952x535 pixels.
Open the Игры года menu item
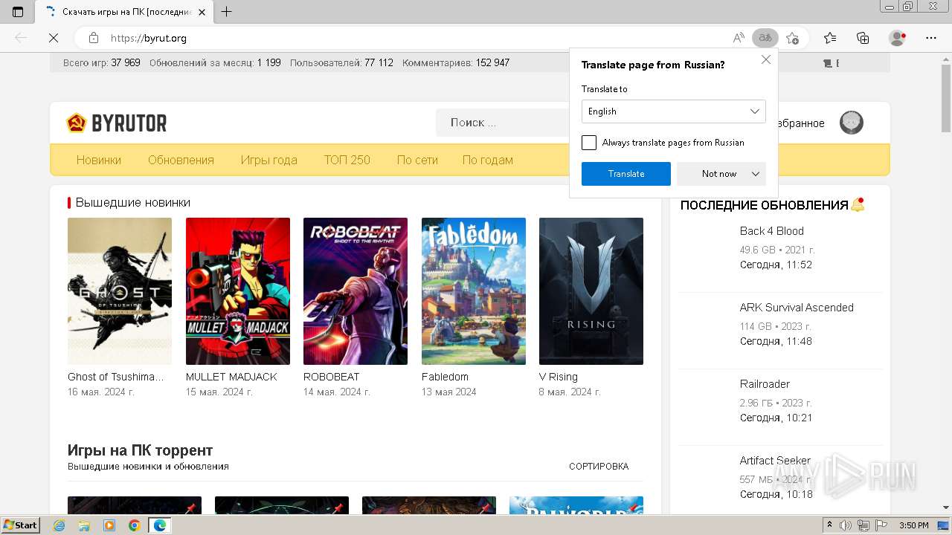[x=268, y=160]
